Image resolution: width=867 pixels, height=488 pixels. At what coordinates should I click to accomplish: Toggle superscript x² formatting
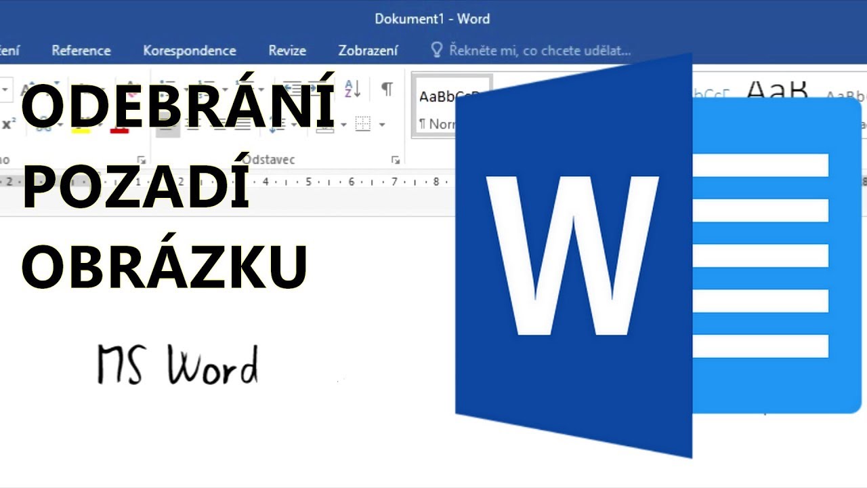9,124
